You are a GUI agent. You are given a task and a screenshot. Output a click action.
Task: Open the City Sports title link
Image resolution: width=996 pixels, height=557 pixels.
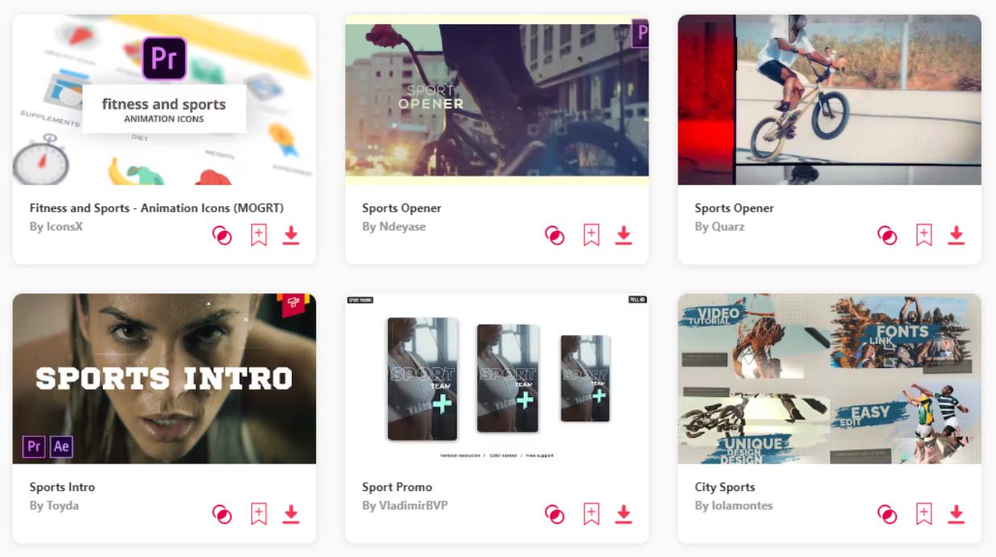tap(725, 487)
